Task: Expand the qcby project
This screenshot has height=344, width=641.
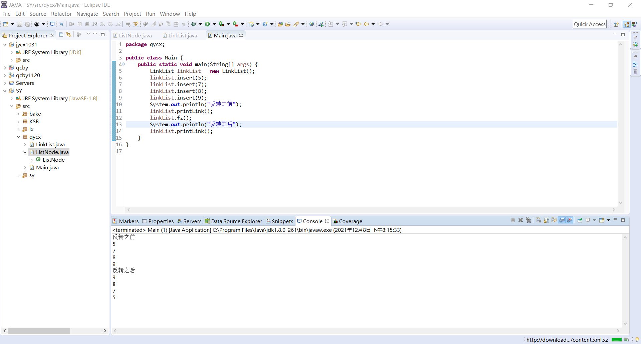Action: [5, 68]
